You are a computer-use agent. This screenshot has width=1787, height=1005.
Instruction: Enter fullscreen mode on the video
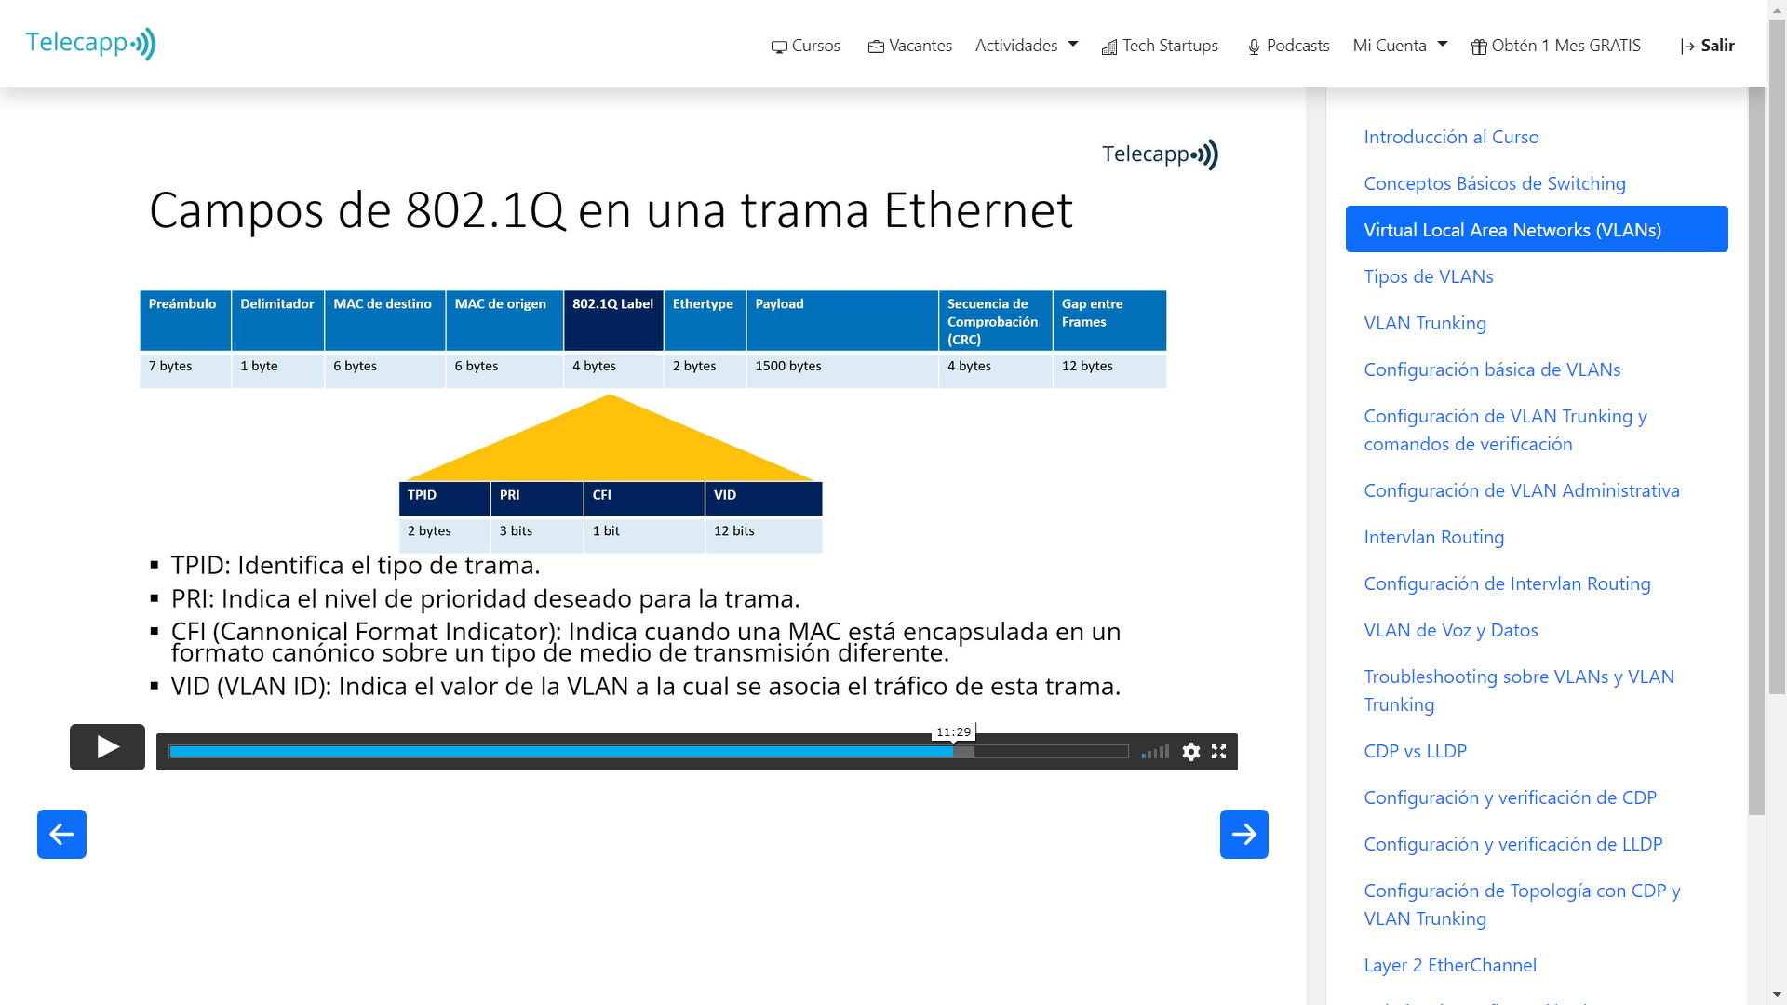[x=1219, y=752]
